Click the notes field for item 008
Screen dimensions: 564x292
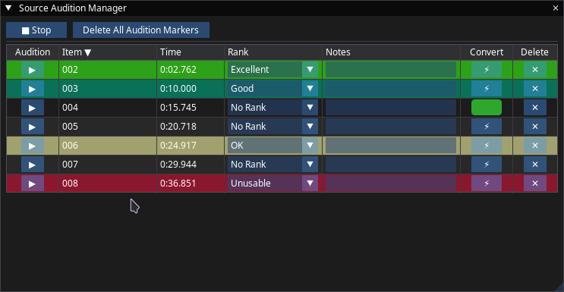click(391, 184)
